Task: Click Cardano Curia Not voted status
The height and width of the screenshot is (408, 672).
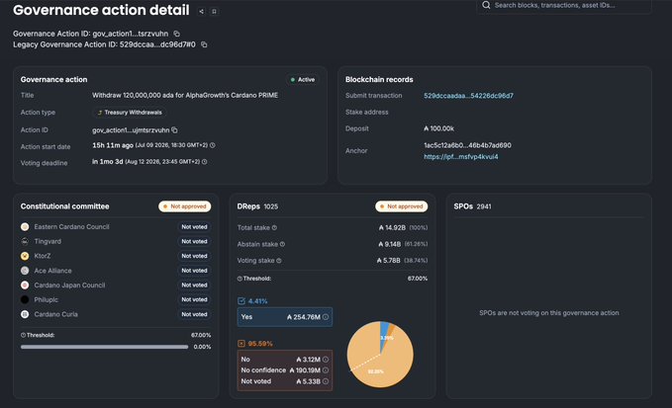Action: pyautogui.click(x=194, y=314)
